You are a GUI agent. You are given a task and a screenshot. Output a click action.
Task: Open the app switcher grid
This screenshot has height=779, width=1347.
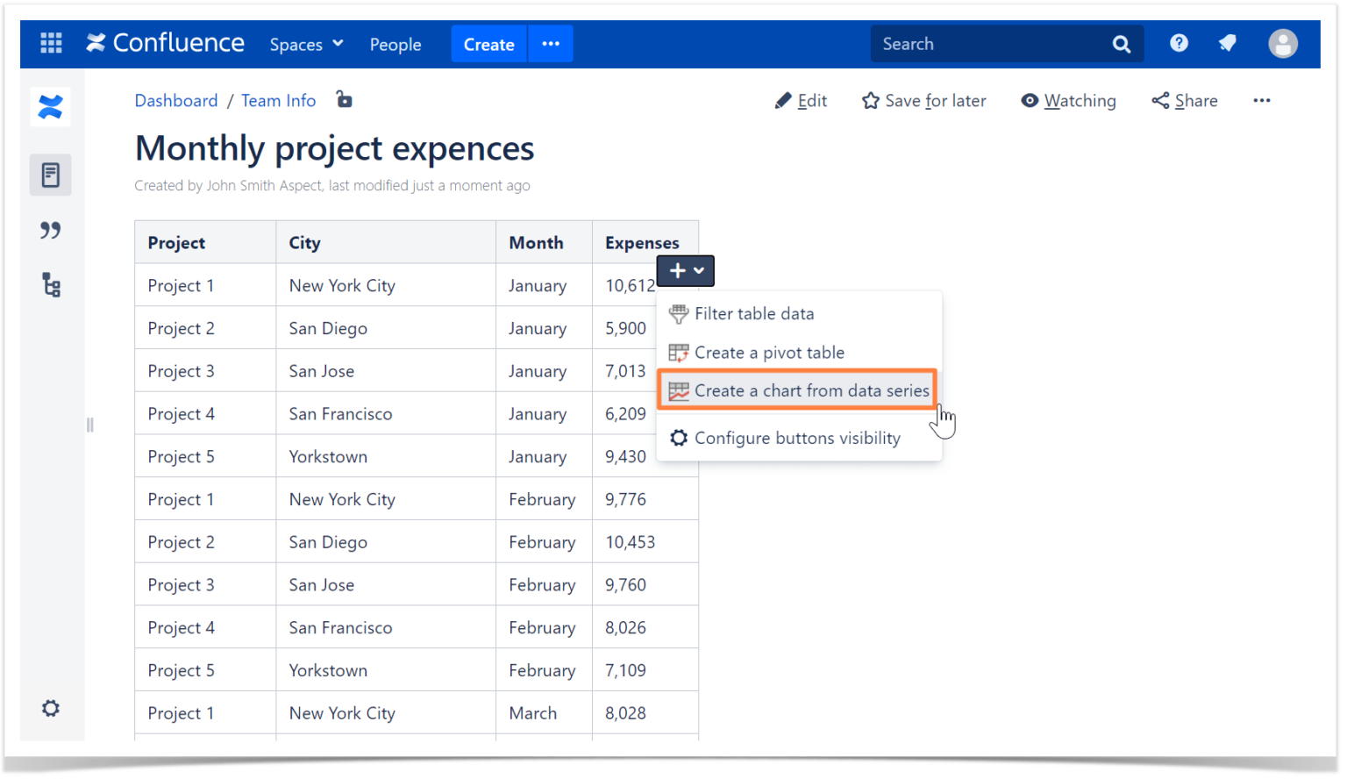(51, 43)
